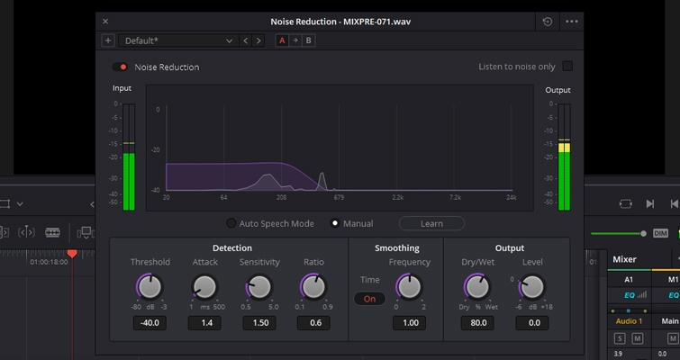
Task: Switch to the B comparison state
Action: point(309,40)
